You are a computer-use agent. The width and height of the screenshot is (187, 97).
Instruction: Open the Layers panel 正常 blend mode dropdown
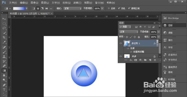click(x=129, y=32)
